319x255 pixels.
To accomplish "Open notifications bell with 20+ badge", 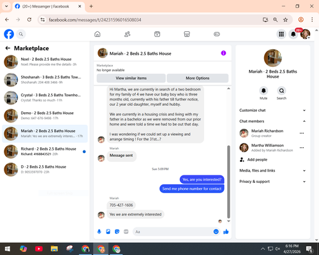I will [293, 34].
